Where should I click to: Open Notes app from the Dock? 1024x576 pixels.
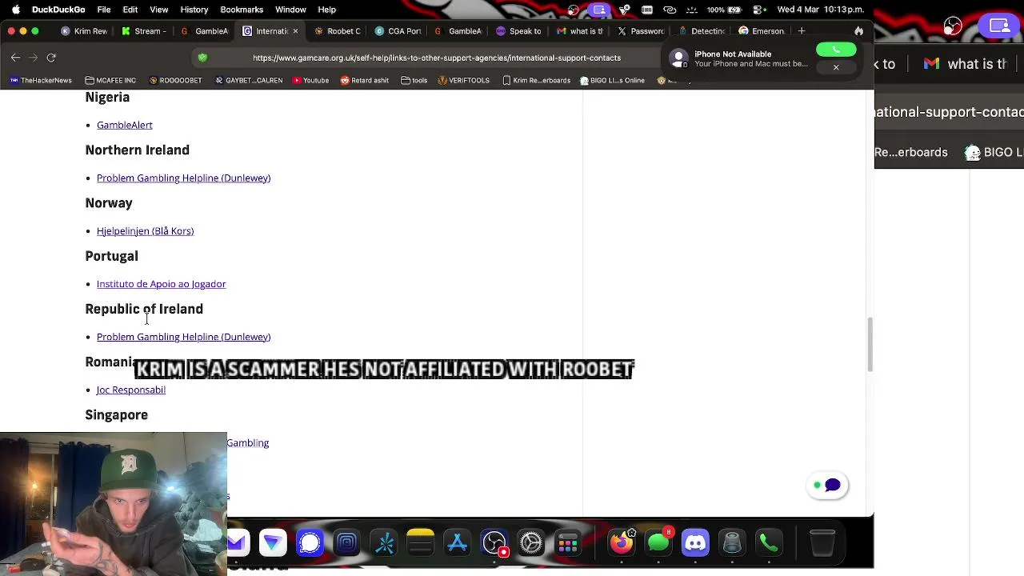pos(421,543)
